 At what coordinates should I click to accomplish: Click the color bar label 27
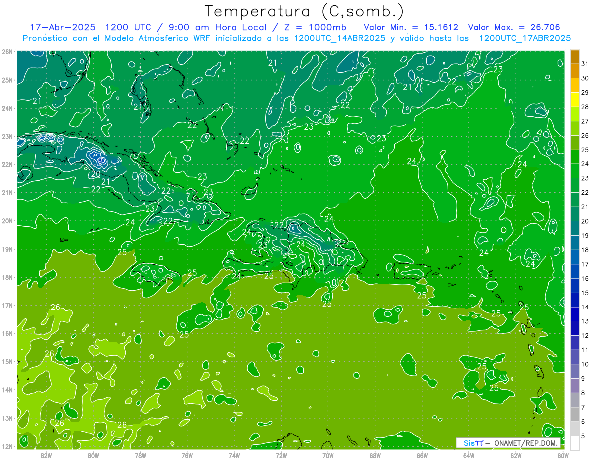click(585, 121)
